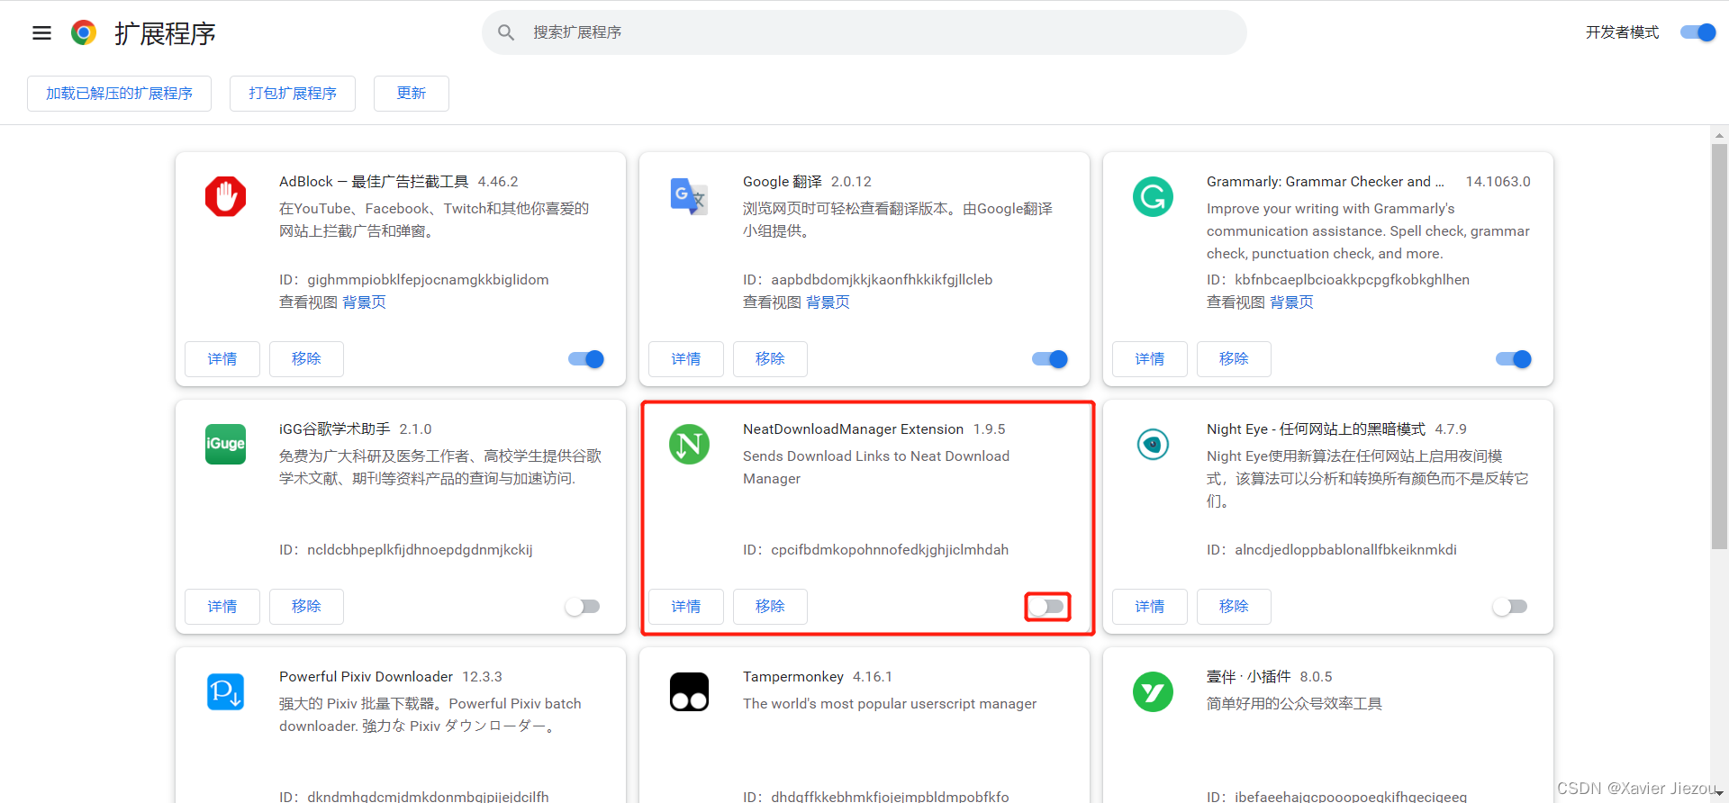Viewport: 1729px width, 803px height.
Task: Focus the 搜索扩展程序 search field
Action: click(x=864, y=32)
